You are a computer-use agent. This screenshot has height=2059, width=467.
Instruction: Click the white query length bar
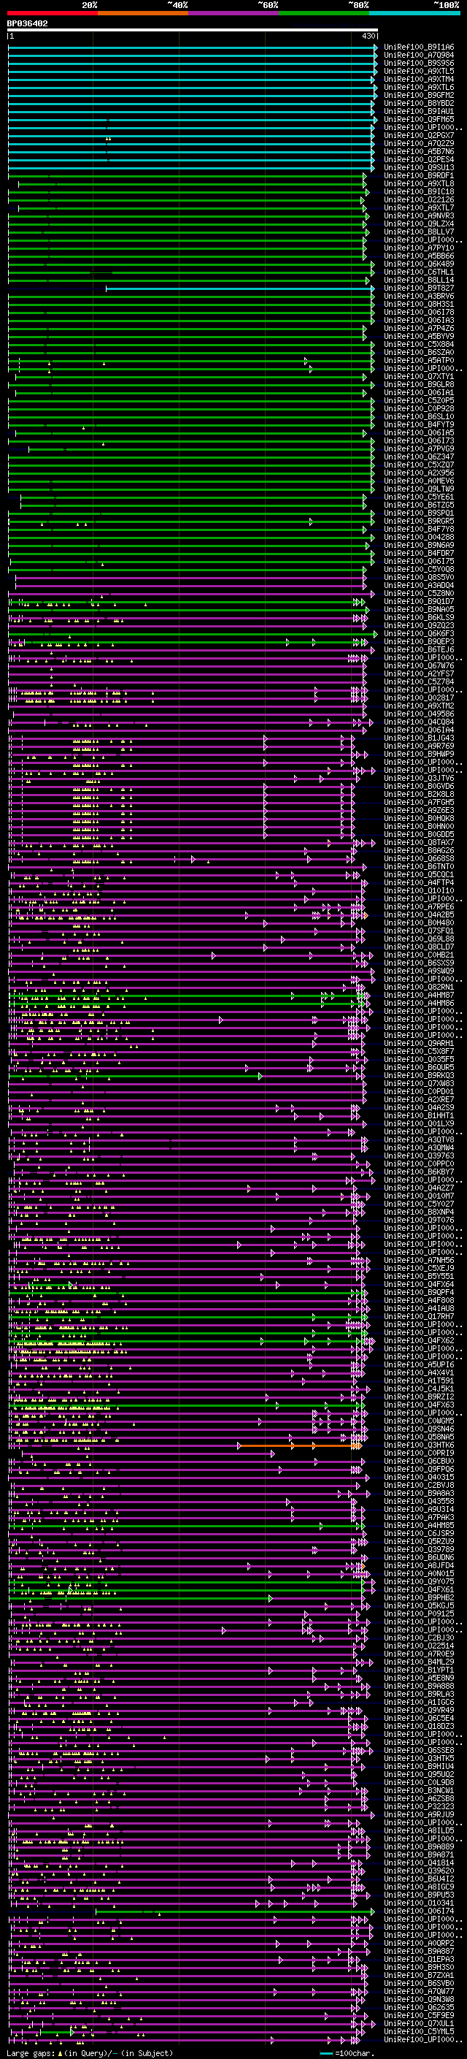193,31
